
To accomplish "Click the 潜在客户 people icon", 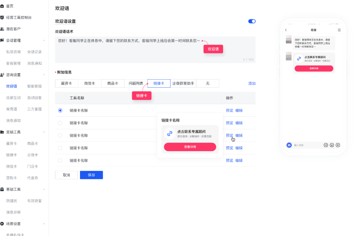I will point(2,29).
